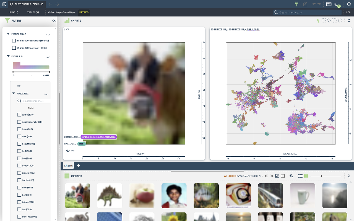Open the TABLES (4) tab
Screen dimensions: 354x221
tap(33, 12)
